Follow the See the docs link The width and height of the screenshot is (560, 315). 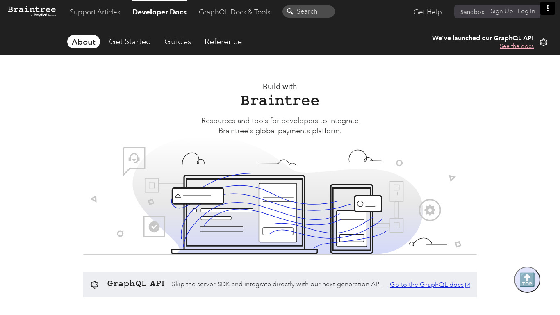517,46
